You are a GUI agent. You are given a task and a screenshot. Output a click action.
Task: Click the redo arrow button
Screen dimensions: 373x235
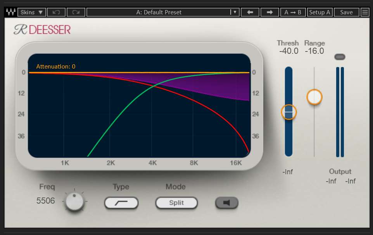76,12
